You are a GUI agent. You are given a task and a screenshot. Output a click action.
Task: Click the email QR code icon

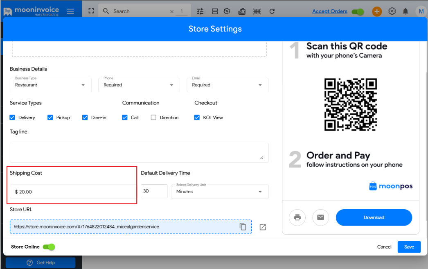pos(320,217)
